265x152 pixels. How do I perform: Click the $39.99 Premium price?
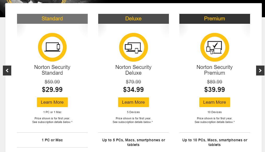click(215, 90)
